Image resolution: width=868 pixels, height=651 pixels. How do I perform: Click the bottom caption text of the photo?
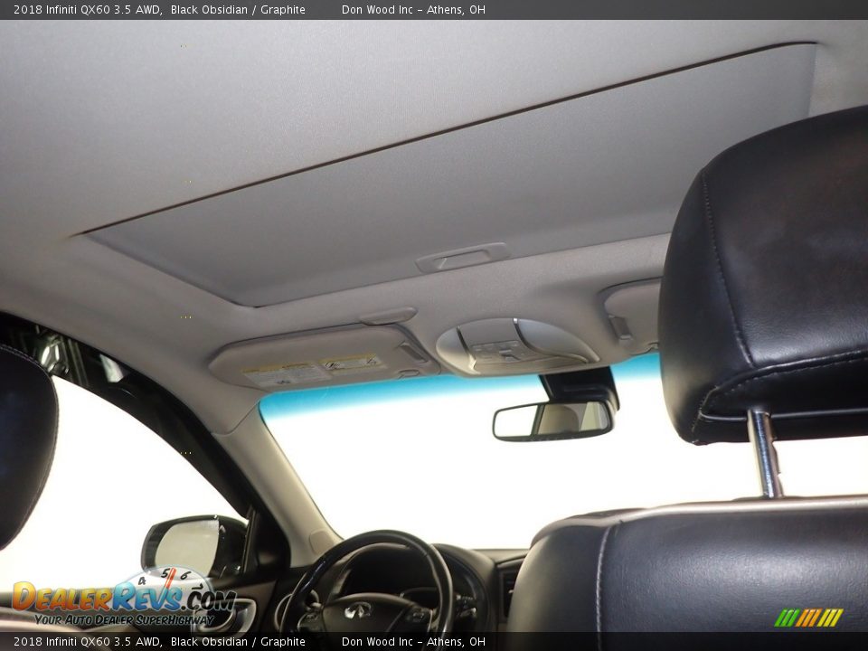(244, 641)
